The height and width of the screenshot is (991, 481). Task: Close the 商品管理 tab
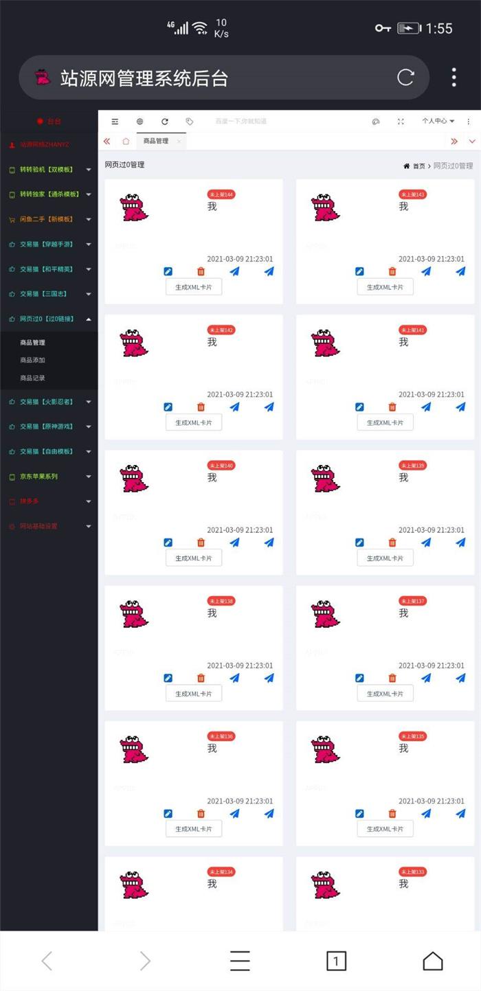tap(179, 141)
